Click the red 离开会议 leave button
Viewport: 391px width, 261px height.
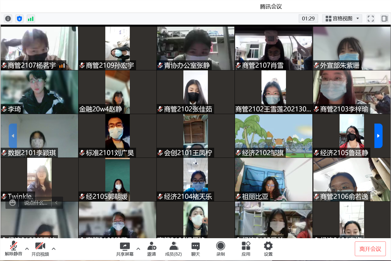pyautogui.click(x=370, y=249)
